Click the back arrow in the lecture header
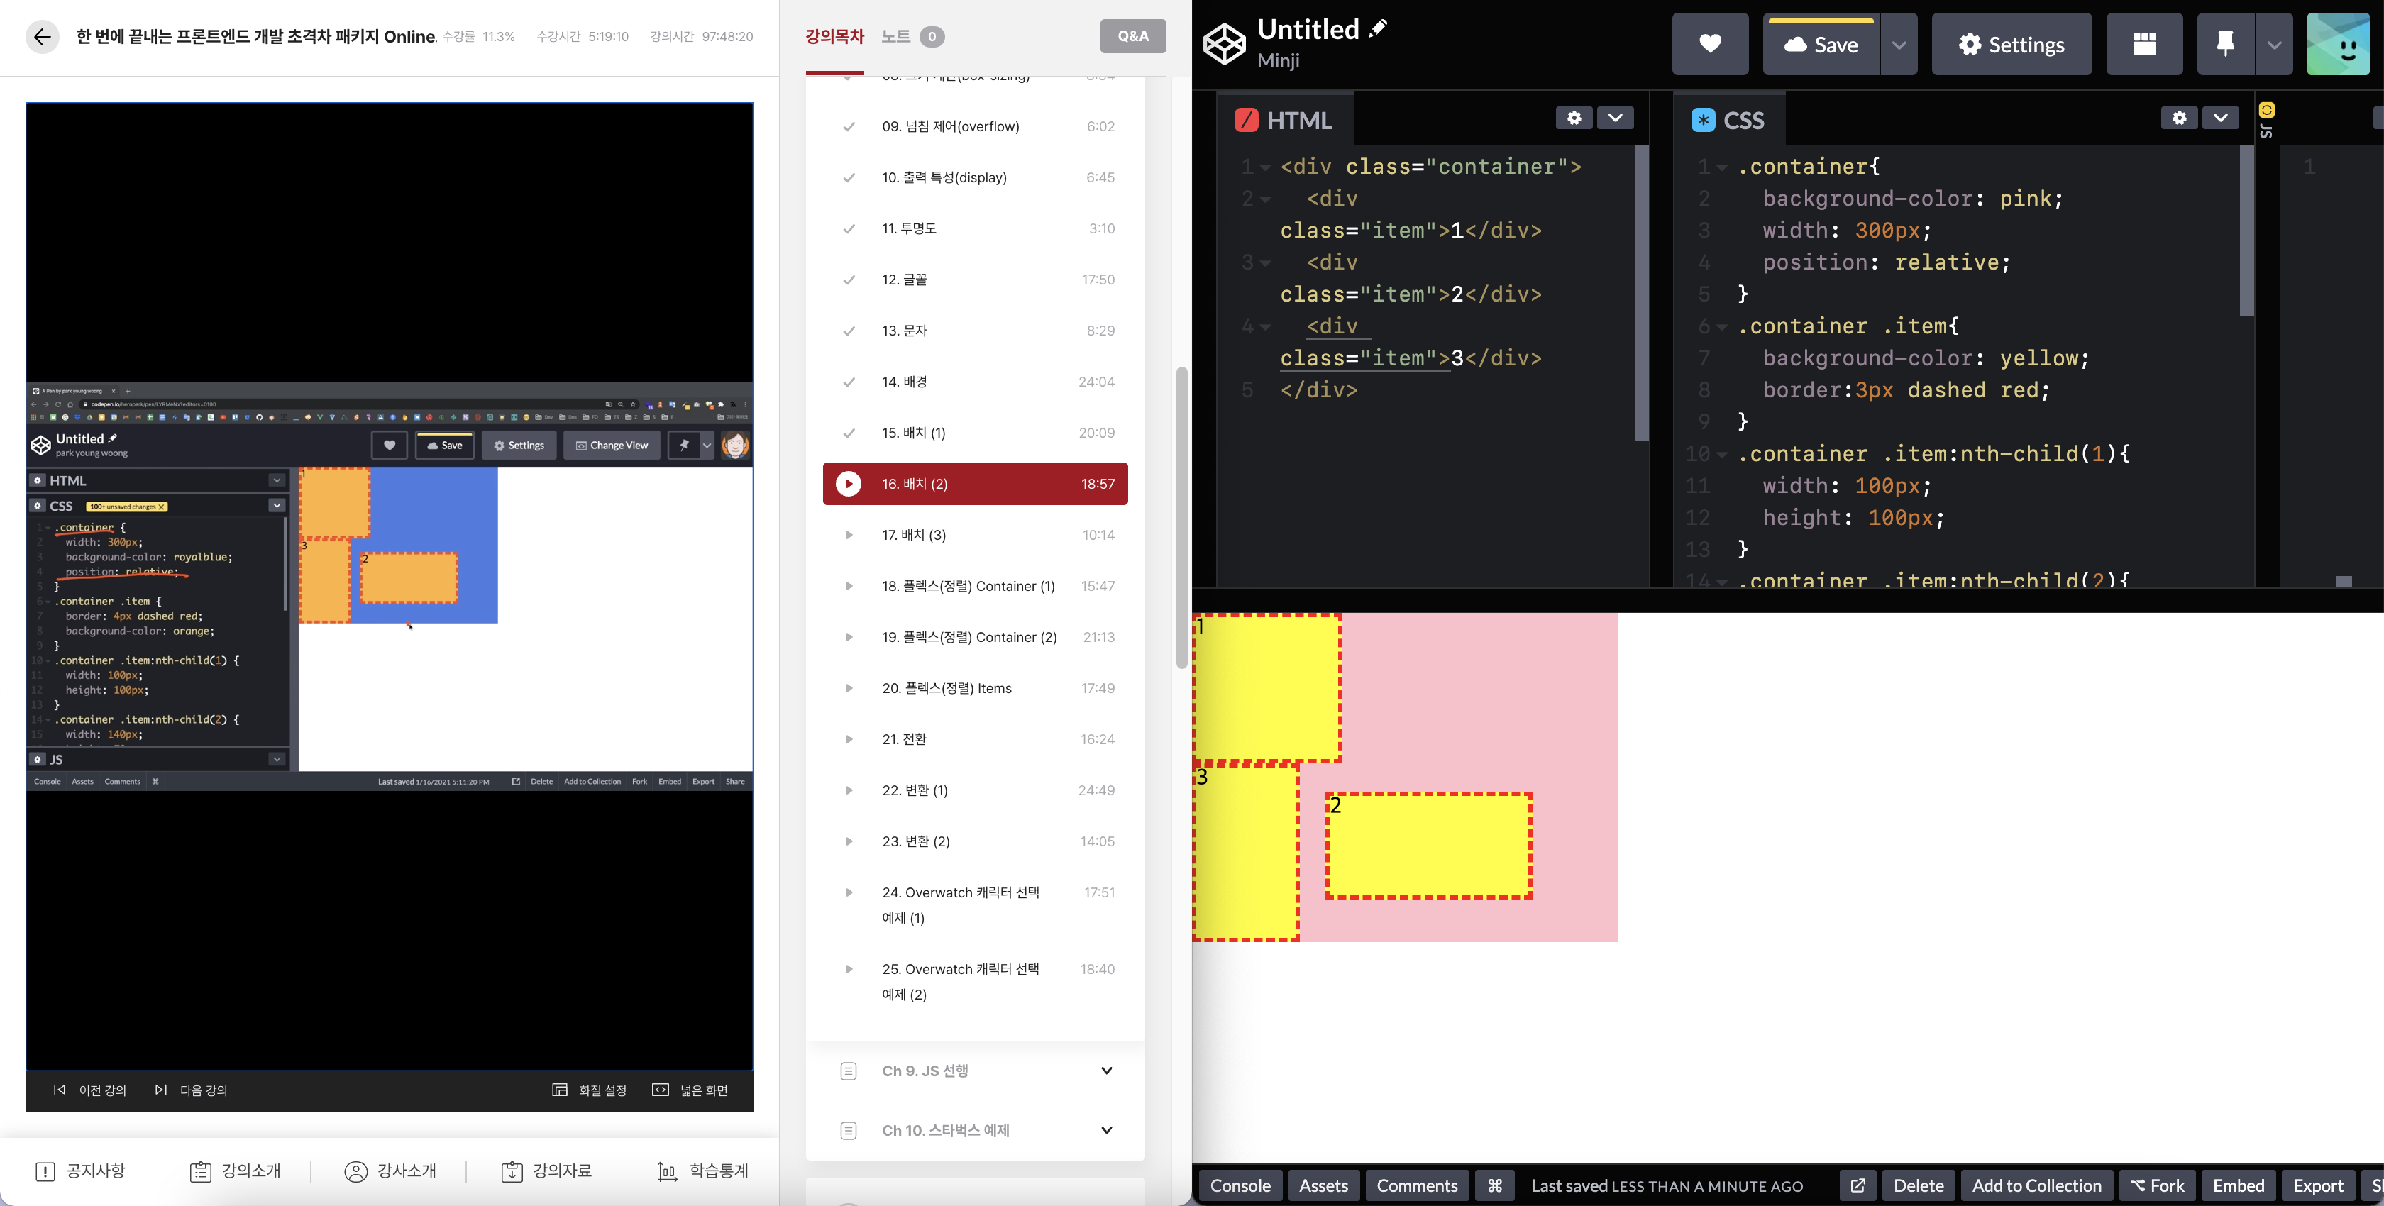Image resolution: width=2384 pixels, height=1206 pixels. click(x=42, y=37)
